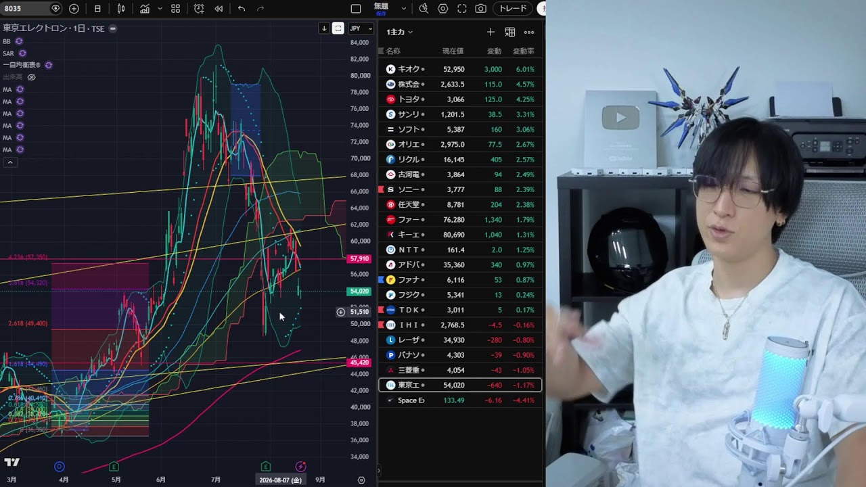The height and width of the screenshot is (487, 866).
Task: Select トヨタ in the watchlist
Action: (460, 99)
